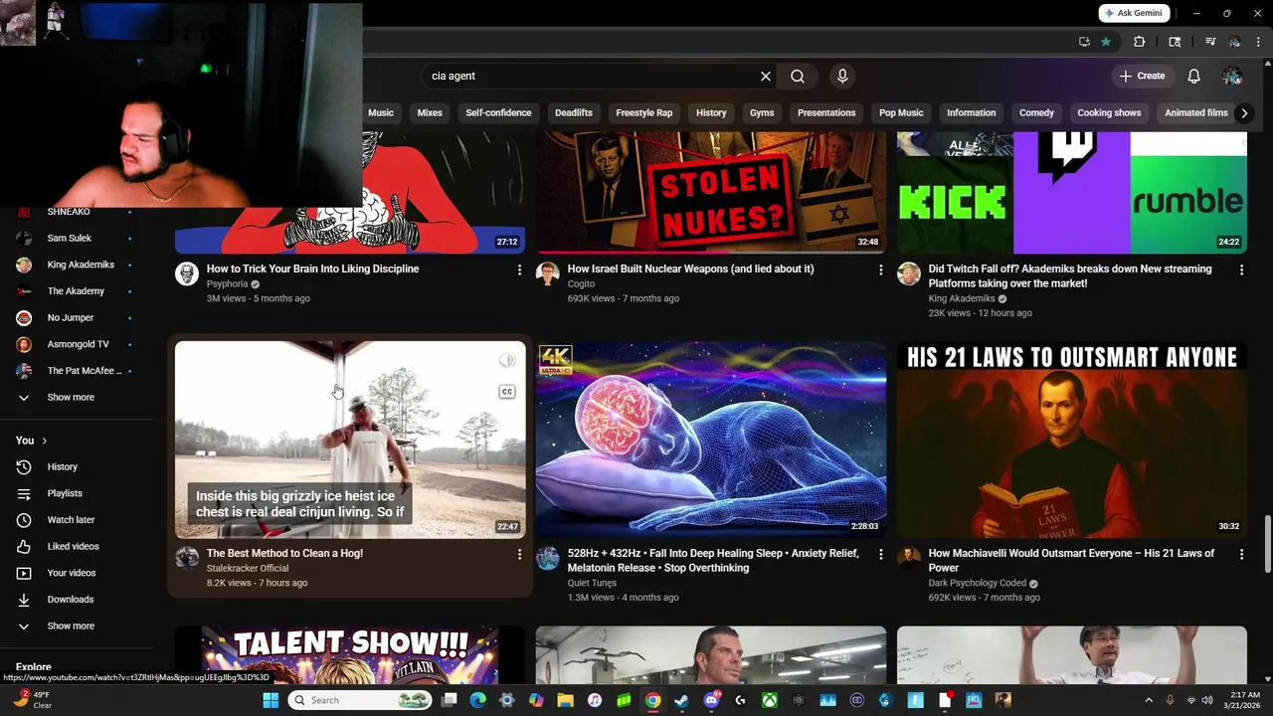This screenshot has width=1273, height=716.
Task: Click the Windows taskbar search box
Action: (x=360, y=700)
